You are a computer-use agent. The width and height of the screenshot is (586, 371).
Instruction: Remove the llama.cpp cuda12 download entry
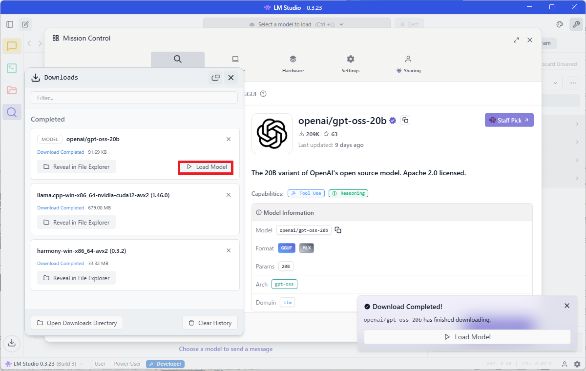pyautogui.click(x=229, y=195)
